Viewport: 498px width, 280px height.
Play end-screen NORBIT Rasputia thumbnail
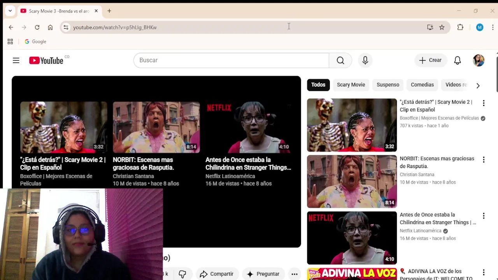(156, 127)
